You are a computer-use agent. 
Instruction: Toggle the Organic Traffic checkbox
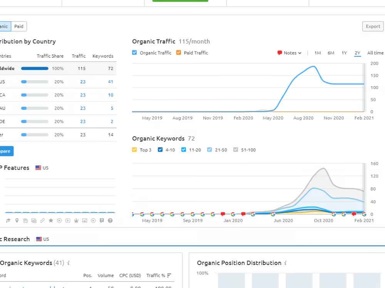[x=134, y=53]
